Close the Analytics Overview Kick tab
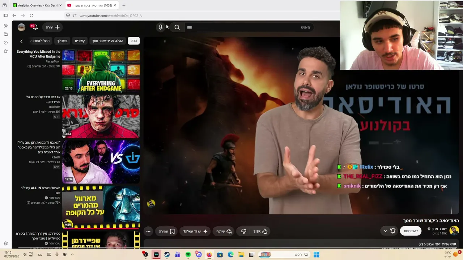Screen dimensions: 463x260 coord(60,5)
